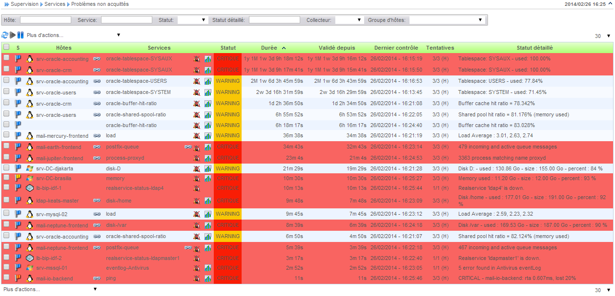Click the Service filter text field
Screen dimensions: 615x296
[x=126, y=20]
